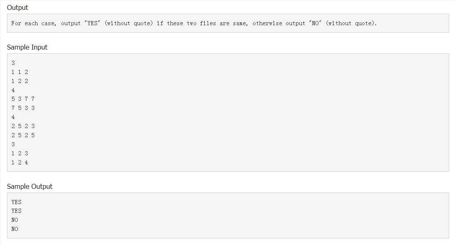This screenshot has height=245, width=455.
Task: Click the first '4' line in Sample Input
Action: tap(13, 90)
